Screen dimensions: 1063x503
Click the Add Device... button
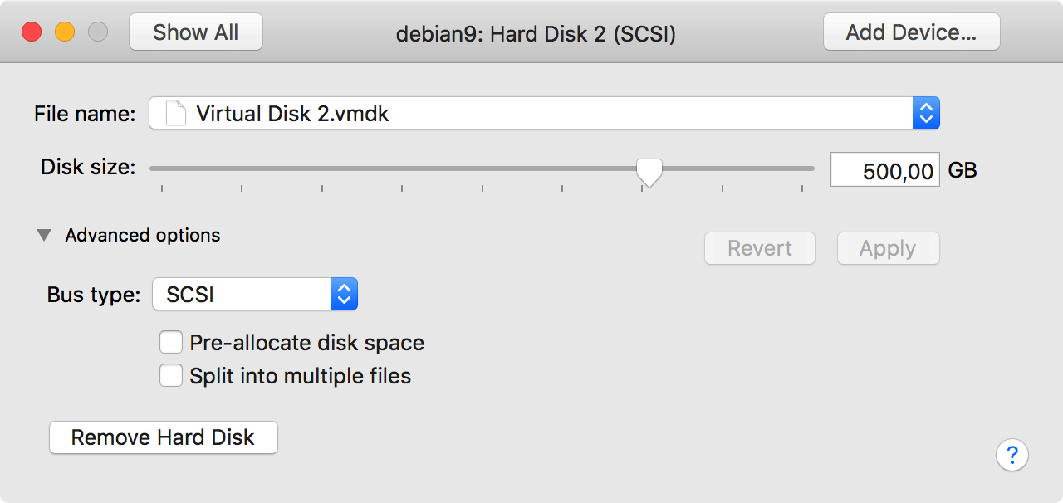tap(911, 32)
